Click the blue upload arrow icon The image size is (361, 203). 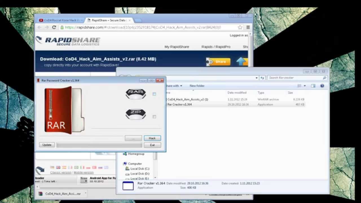point(242,61)
